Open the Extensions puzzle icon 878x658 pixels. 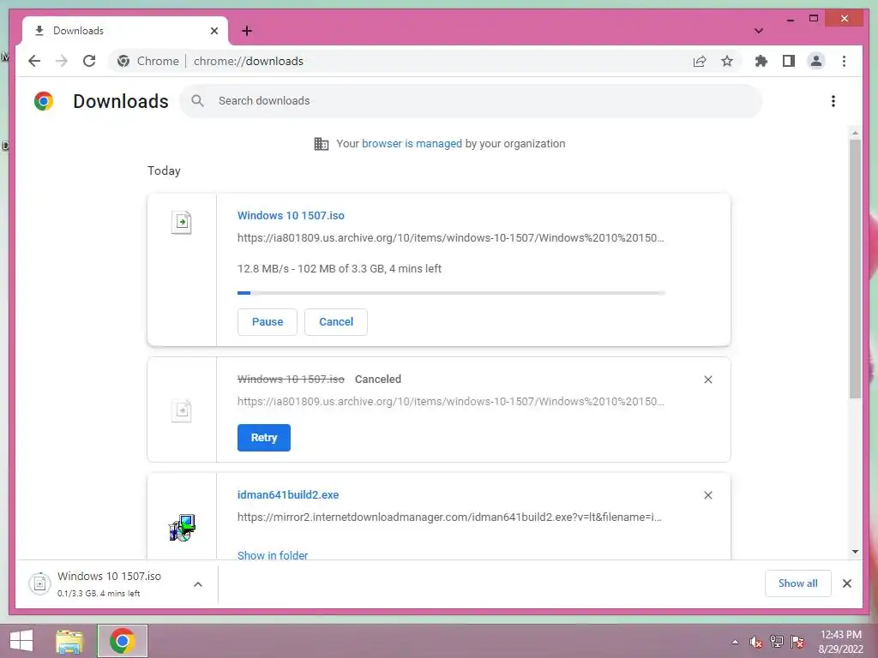pos(761,61)
